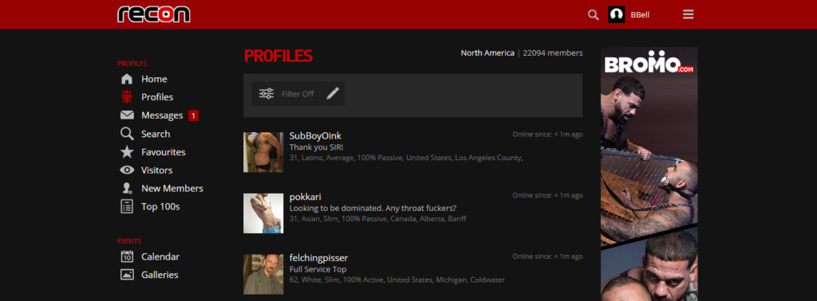The width and height of the screenshot is (817, 301).
Task: Click the Home house icon
Action: coord(127,79)
